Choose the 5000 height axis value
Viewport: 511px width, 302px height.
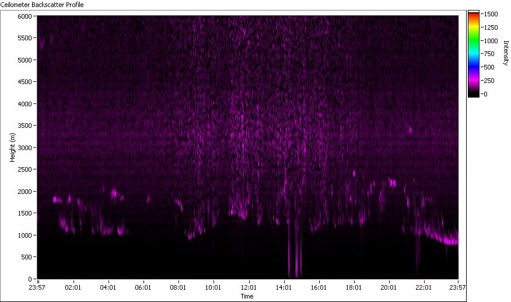24,60
